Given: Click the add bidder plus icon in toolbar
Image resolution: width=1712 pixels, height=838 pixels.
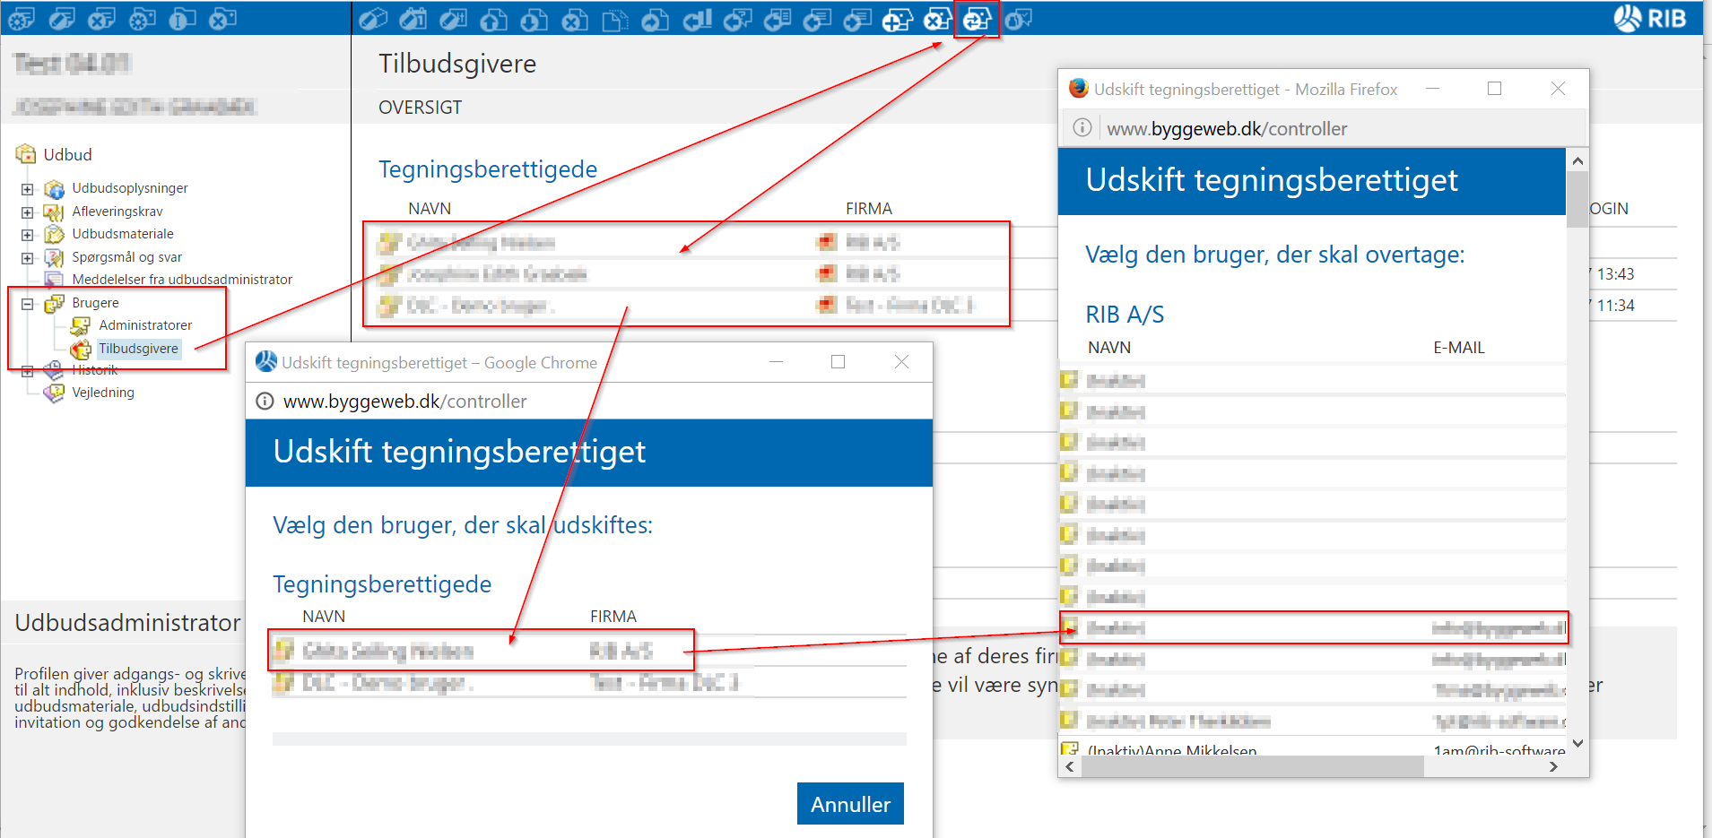Looking at the screenshot, I should [897, 19].
